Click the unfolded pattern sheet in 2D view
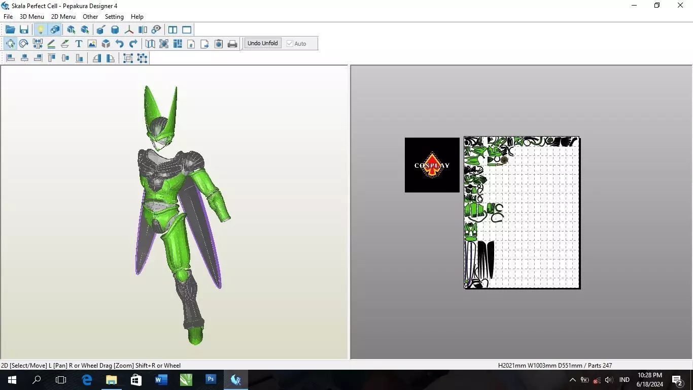This screenshot has width=693, height=390. tap(522, 213)
